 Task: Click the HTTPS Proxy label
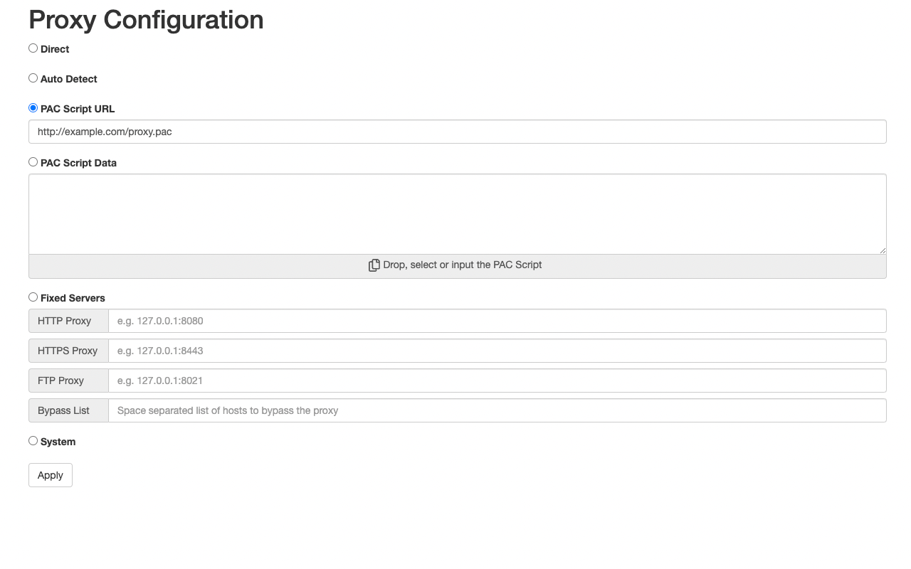pyautogui.click(x=68, y=351)
